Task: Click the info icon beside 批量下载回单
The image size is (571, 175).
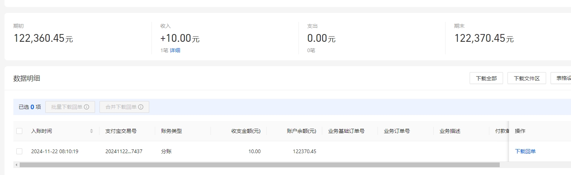Action: [87, 107]
